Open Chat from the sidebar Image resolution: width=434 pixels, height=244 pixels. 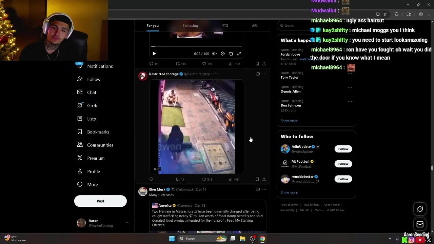click(87, 92)
